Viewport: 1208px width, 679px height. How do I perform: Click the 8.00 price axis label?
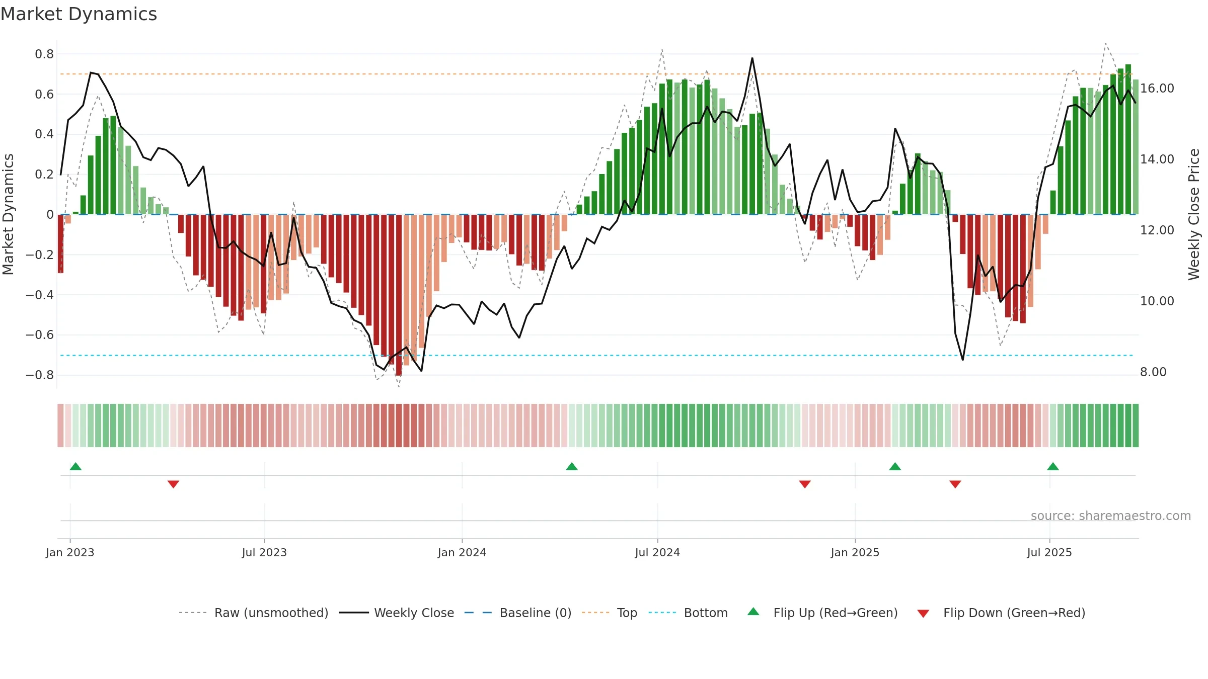coord(1153,372)
